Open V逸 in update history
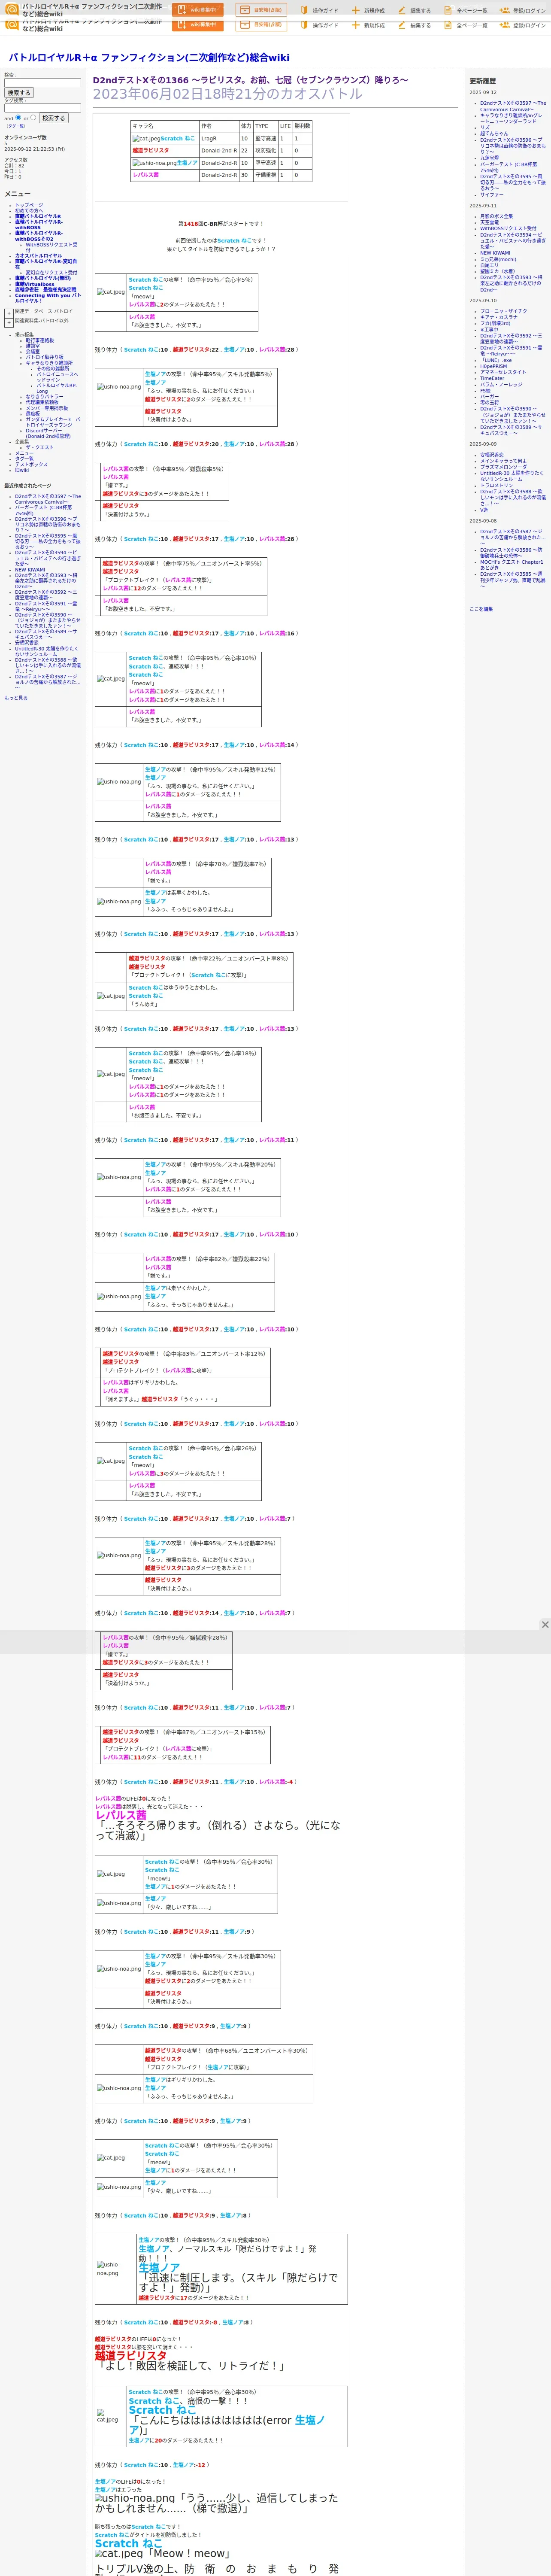The image size is (551, 2576). [484, 510]
